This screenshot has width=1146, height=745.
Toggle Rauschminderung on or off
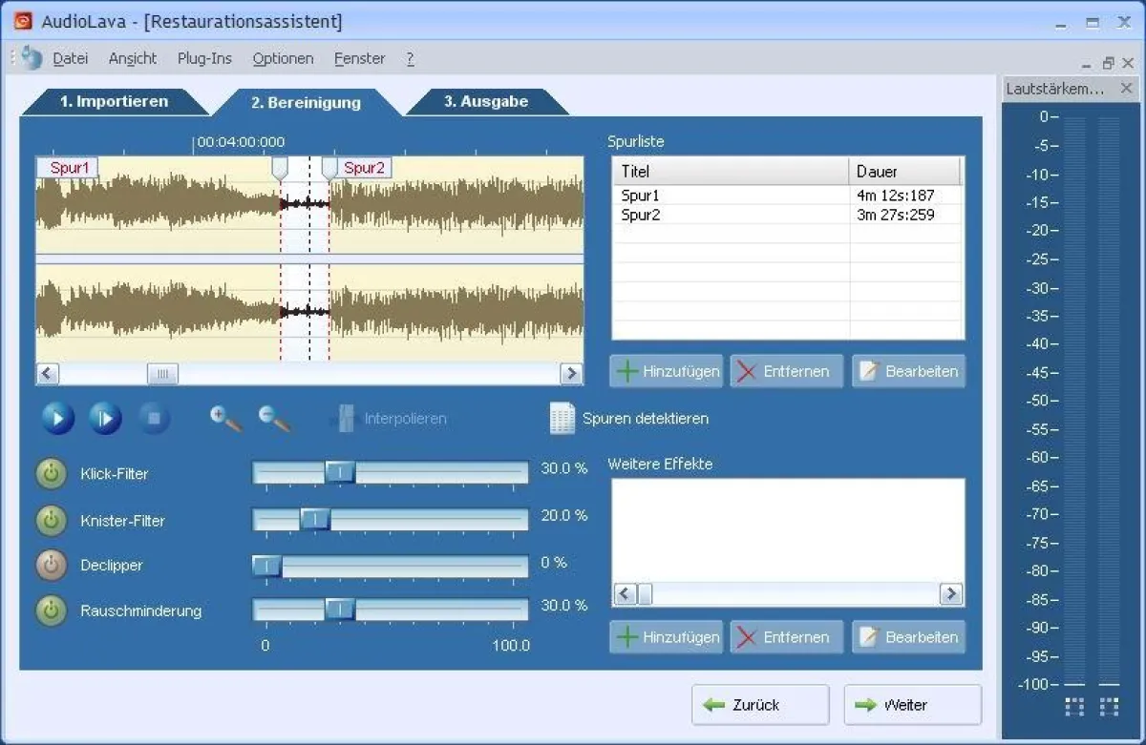point(51,610)
